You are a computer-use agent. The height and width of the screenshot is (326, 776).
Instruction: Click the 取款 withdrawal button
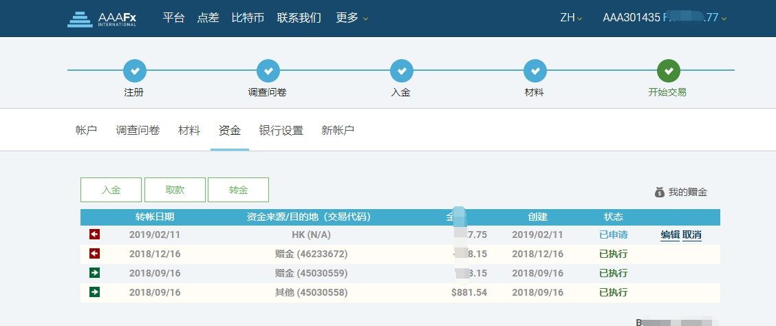coord(175,190)
